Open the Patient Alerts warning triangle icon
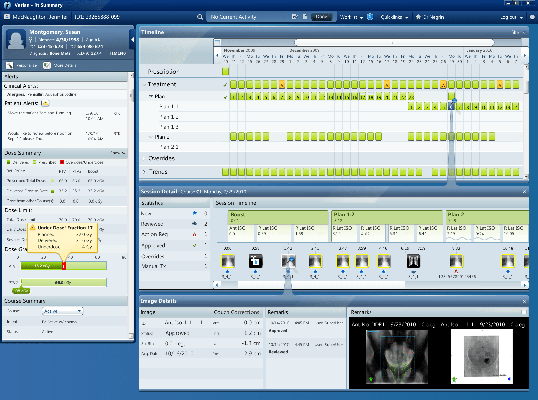Viewport: 538px width, 400px height. point(45,103)
